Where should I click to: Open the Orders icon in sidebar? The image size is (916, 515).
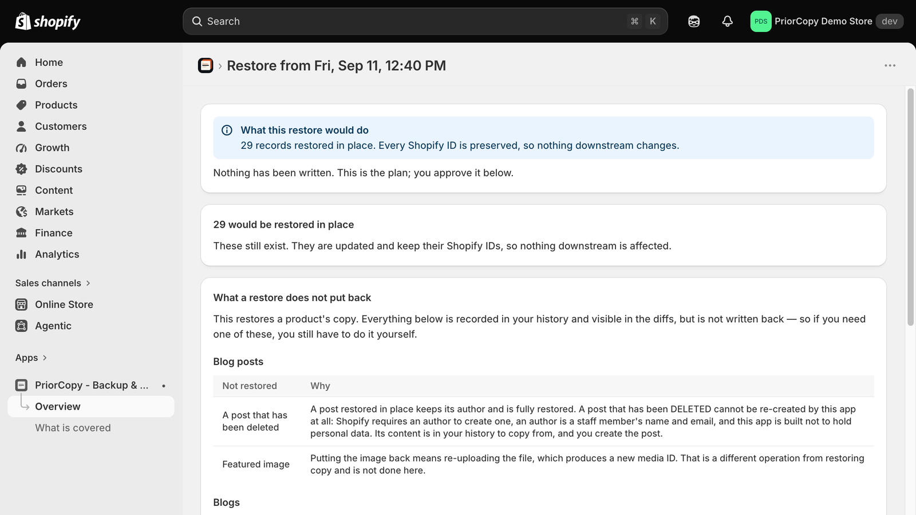click(22, 84)
